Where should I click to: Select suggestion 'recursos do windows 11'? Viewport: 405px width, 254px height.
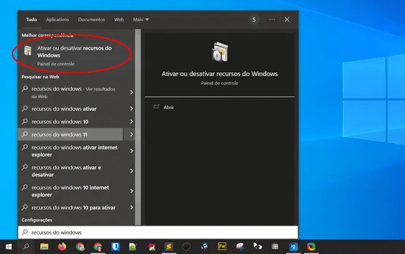70,134
